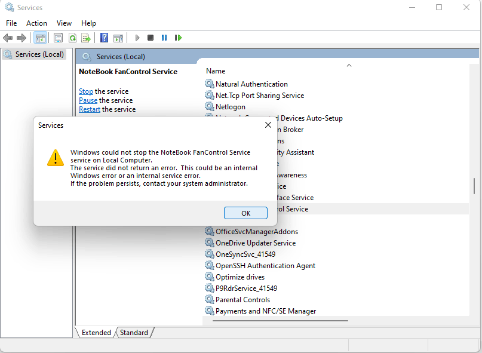
Task: Select the Net.Tcp Port Sharing Service row
Action: click(x=336, y=96)
